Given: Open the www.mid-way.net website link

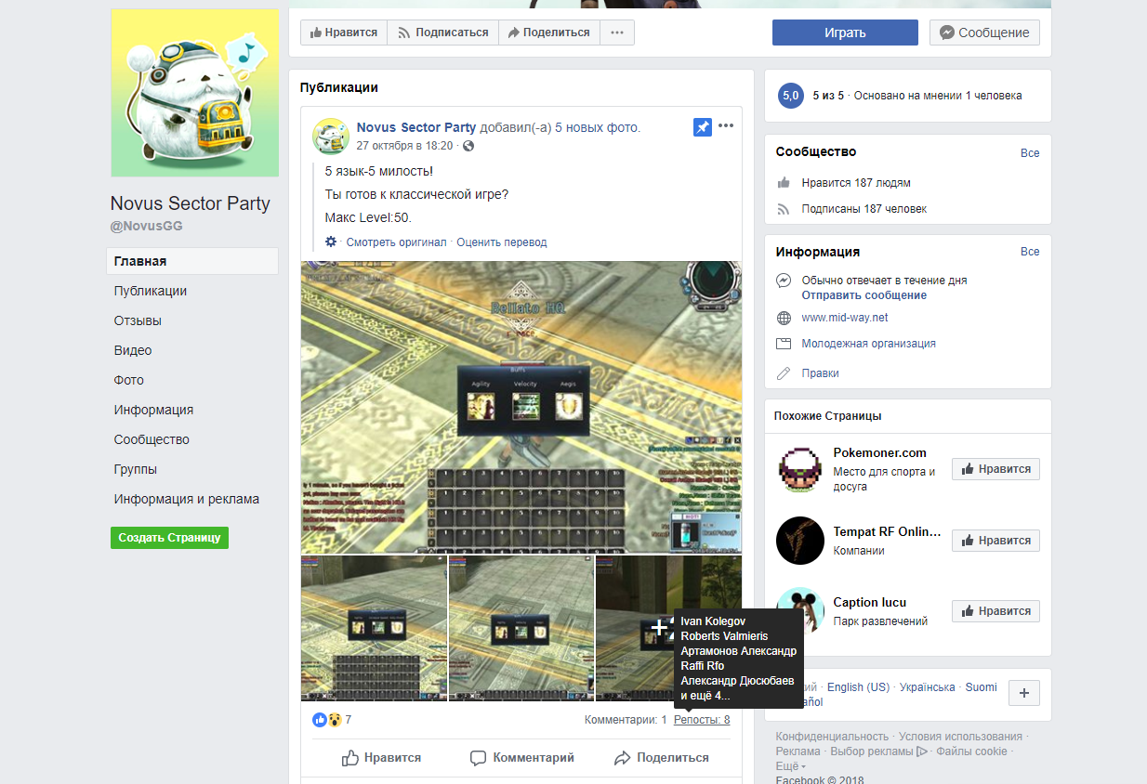Looking at the screenshot, I should click(x=845, y=318).
